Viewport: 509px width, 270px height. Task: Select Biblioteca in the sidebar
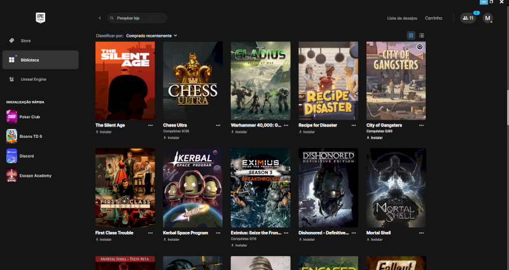pyautogui.click(x=40, y=60)
